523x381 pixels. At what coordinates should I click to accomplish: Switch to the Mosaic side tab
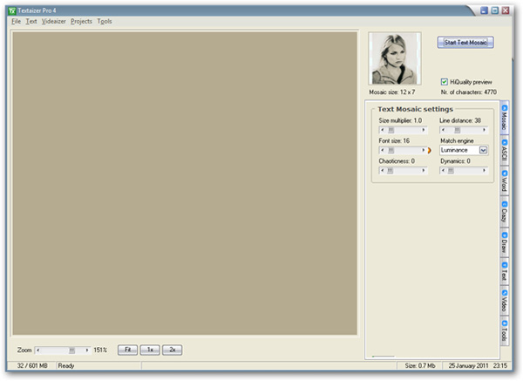[x=505, y=118]
